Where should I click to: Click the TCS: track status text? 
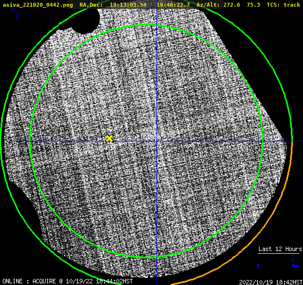pos(284,4)
